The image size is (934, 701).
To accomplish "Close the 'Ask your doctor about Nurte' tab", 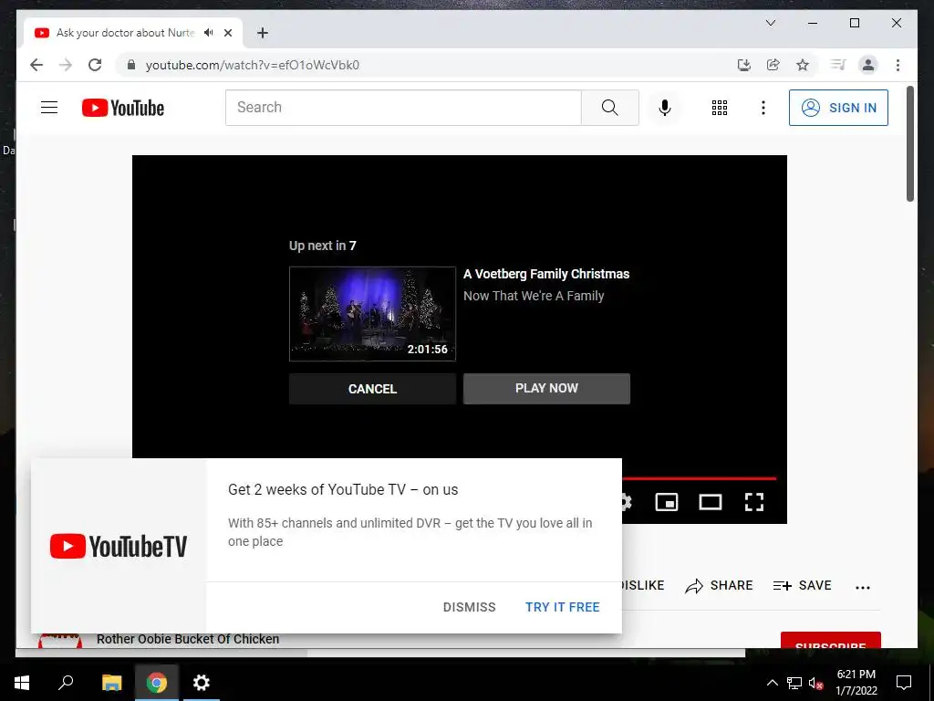I will [227, 33].
